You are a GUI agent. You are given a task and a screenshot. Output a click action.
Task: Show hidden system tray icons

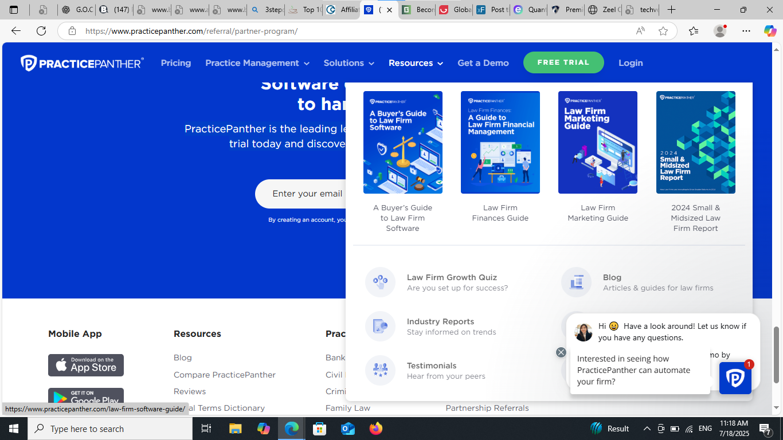pos(647,429)
